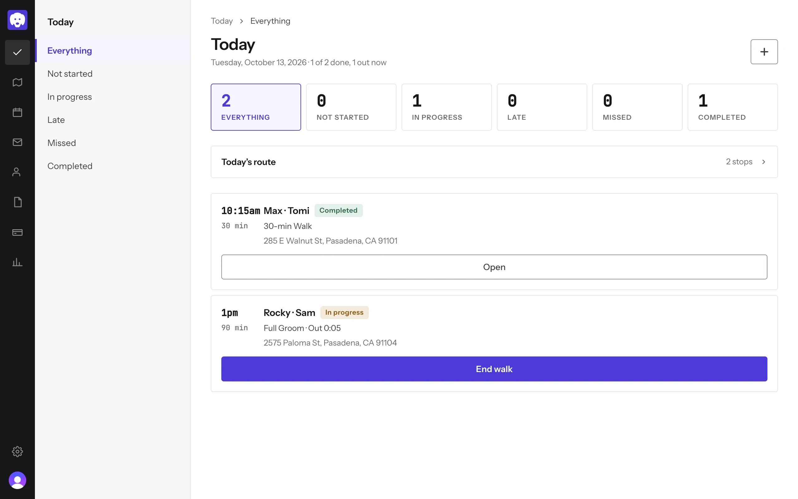Select the 1 In Progress stat card

[x=446, y=107]
